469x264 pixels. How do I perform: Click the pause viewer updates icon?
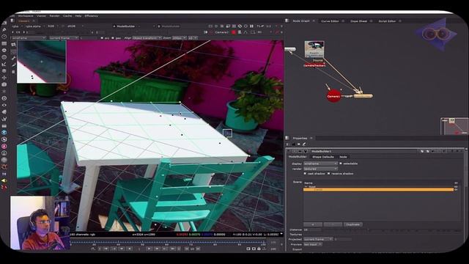pyautogui.click(x=251, y=26)
